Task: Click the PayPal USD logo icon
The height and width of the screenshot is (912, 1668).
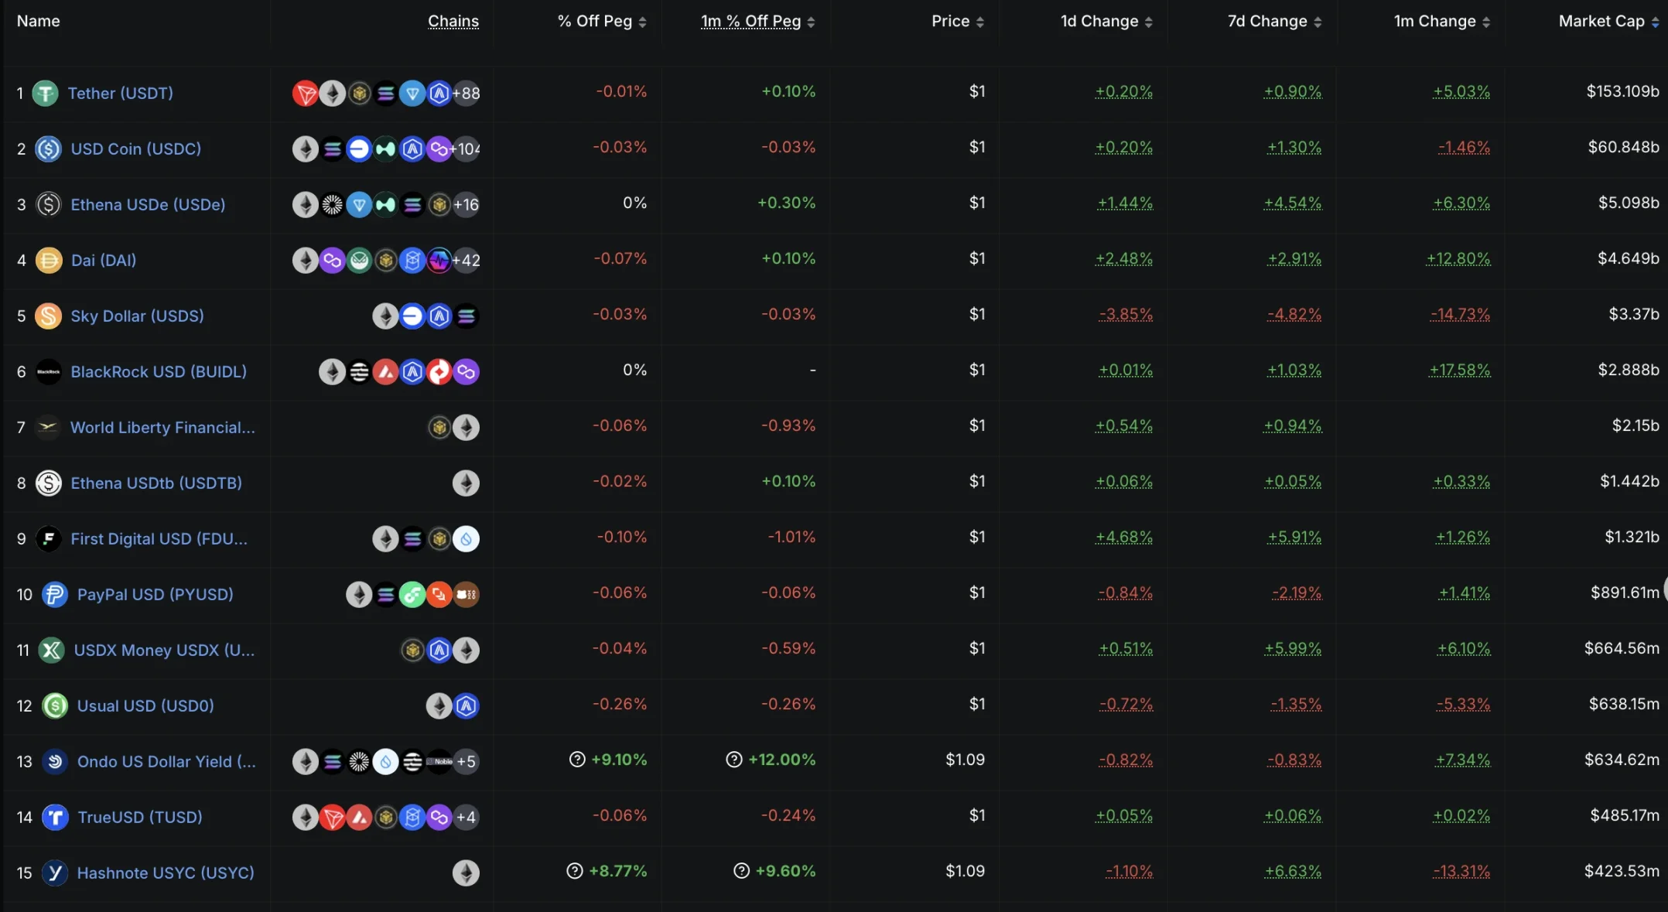Action: click(54, 595)
